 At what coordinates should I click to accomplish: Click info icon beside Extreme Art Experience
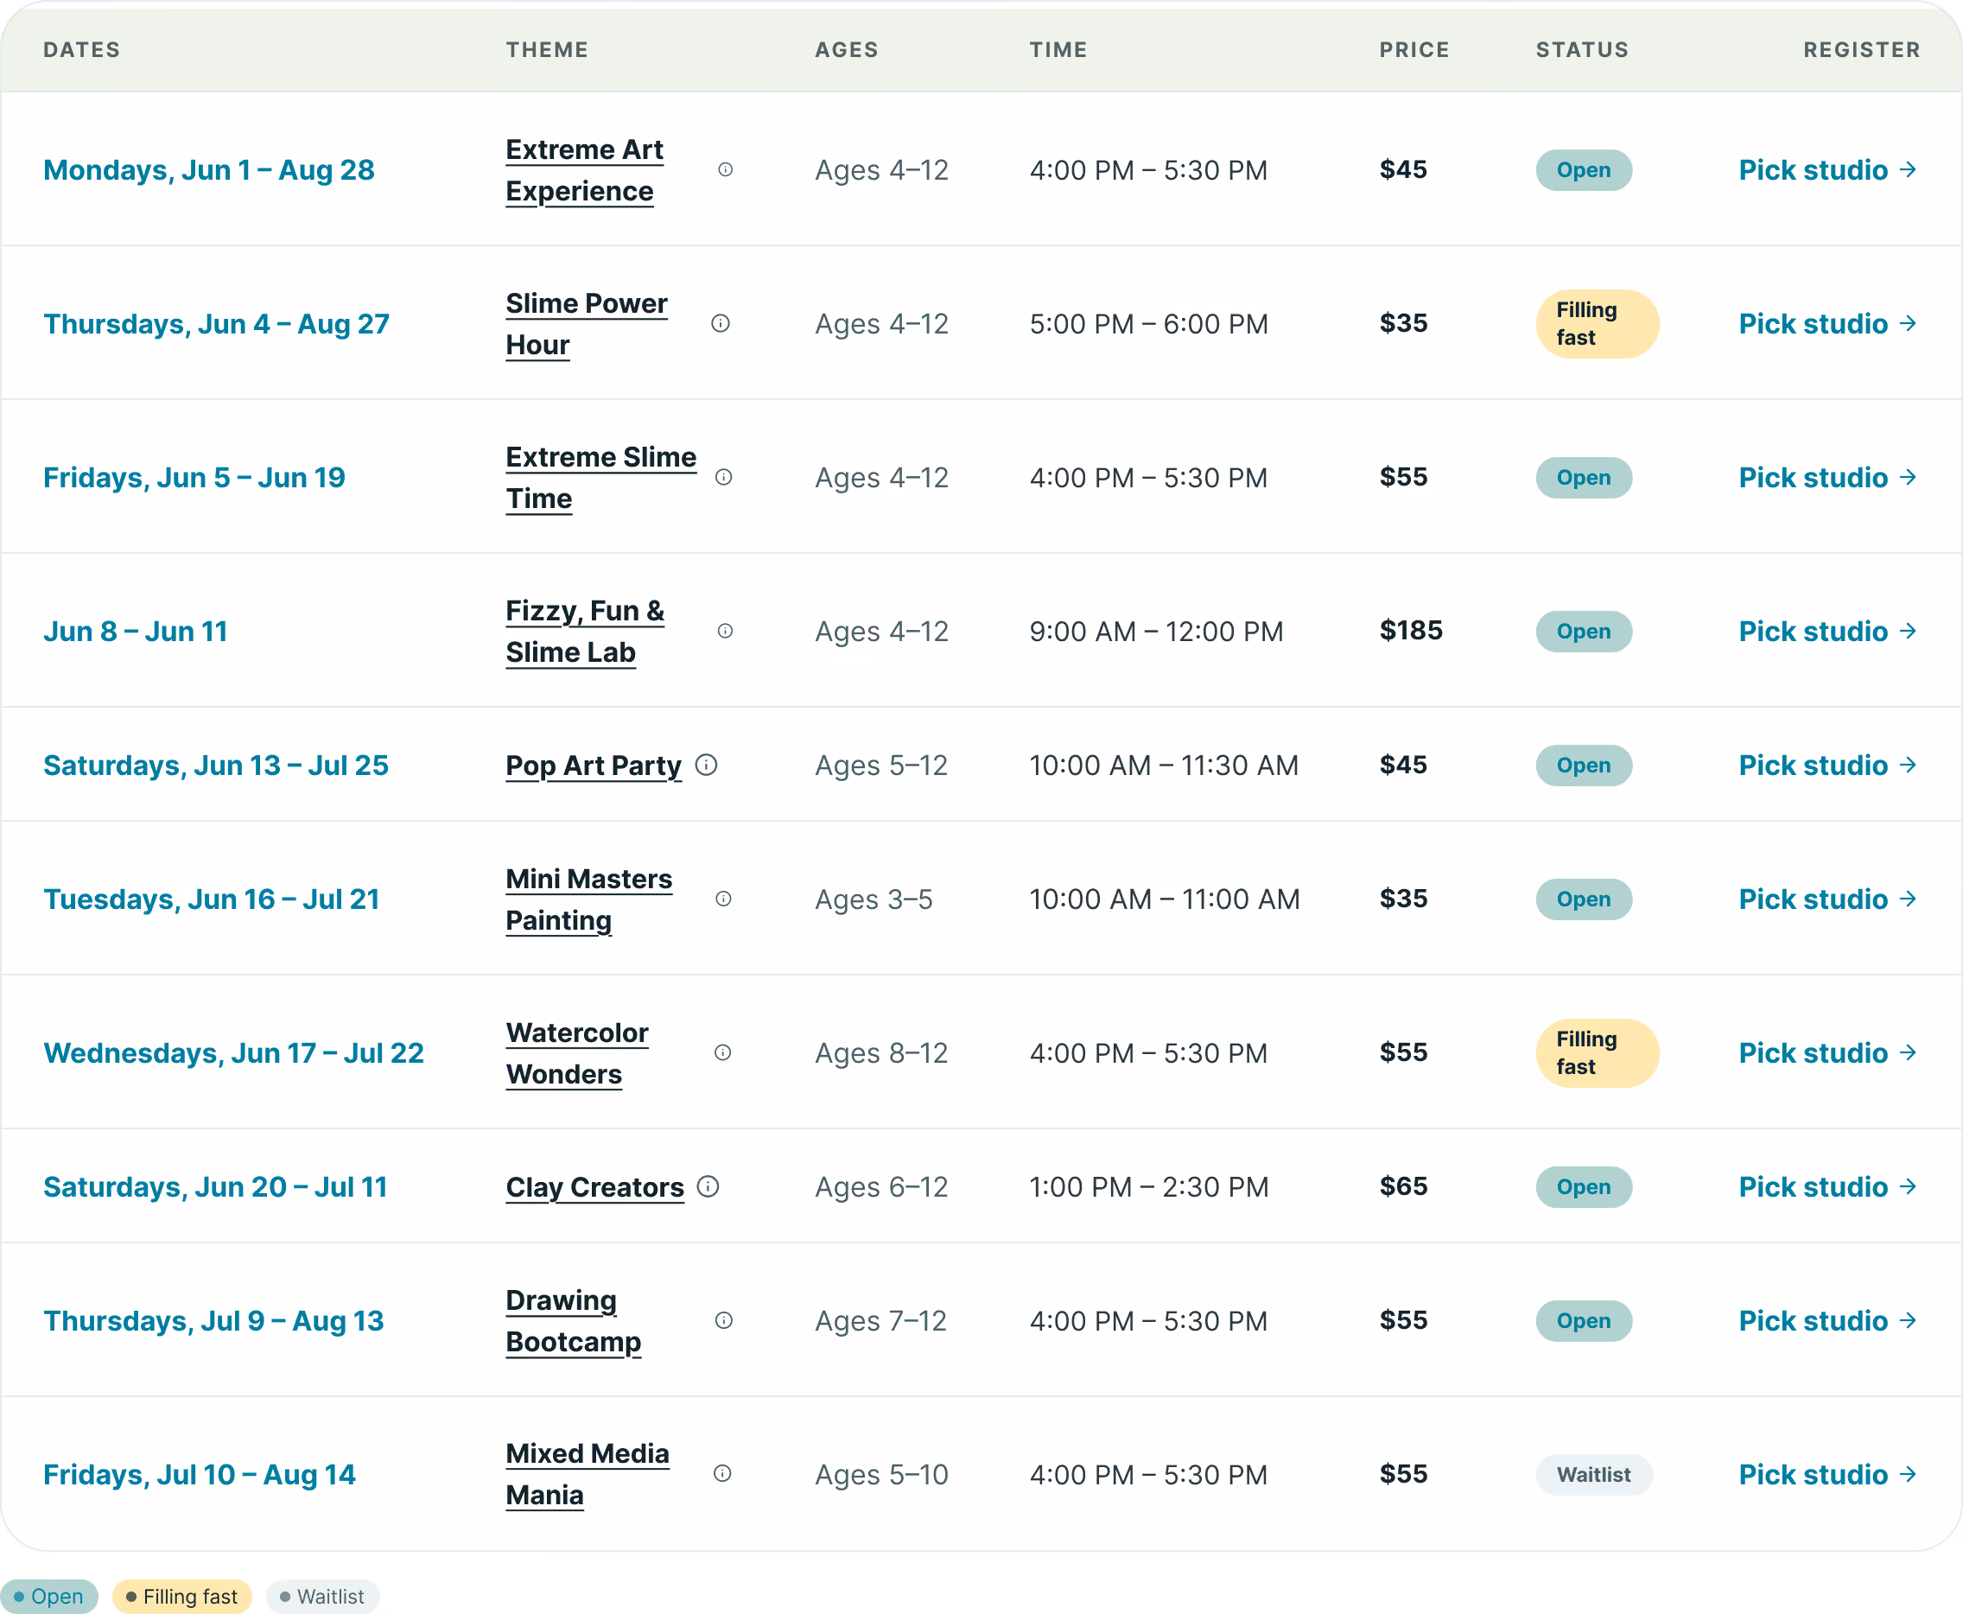coord(725,169)
